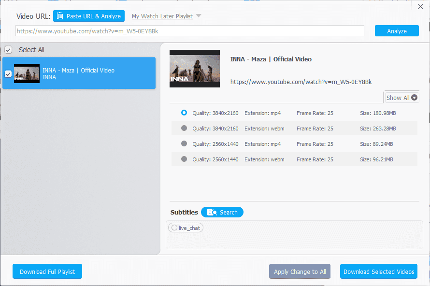Click the Show All down-arrow icon
The height and width of the screenshot is (286, 430).
415,98
